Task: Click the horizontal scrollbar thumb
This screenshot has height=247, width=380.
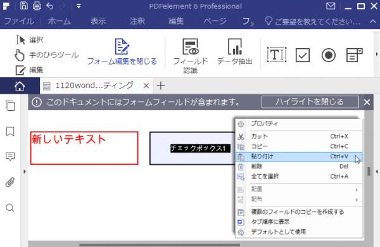Action: pos(160,245)
